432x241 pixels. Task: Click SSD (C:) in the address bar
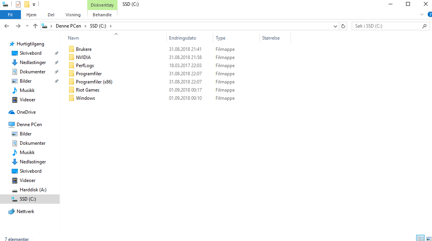pyautogui.click(x=98, y=26)
